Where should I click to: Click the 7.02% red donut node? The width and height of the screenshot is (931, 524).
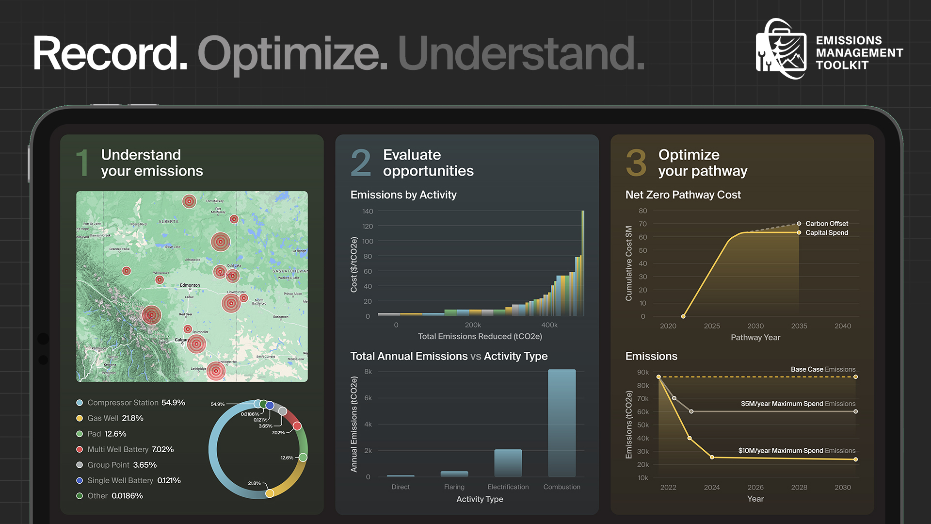coord(297,426)
